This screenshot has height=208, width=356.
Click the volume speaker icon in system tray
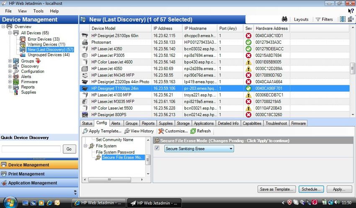click(337, 202)
